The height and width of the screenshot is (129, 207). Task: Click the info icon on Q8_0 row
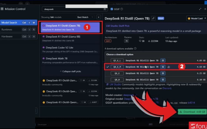coord(163,80)
